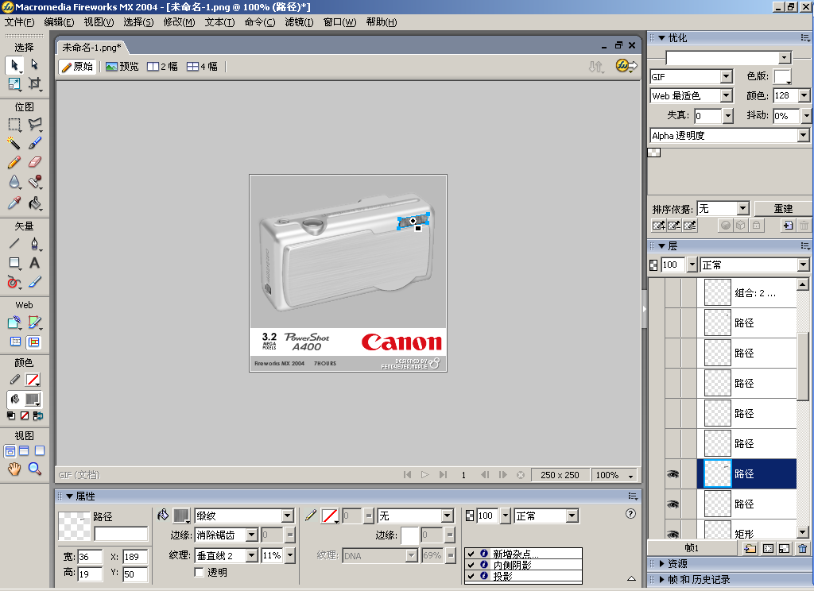This screenshot has width=814, height=591.
Task: Hide slices and hotspots
Action: point(16,342)
